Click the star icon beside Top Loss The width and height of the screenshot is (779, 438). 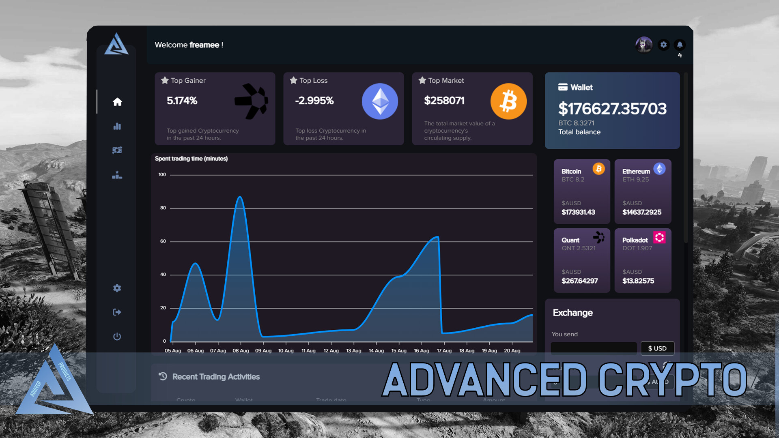[x=293, y=80]
